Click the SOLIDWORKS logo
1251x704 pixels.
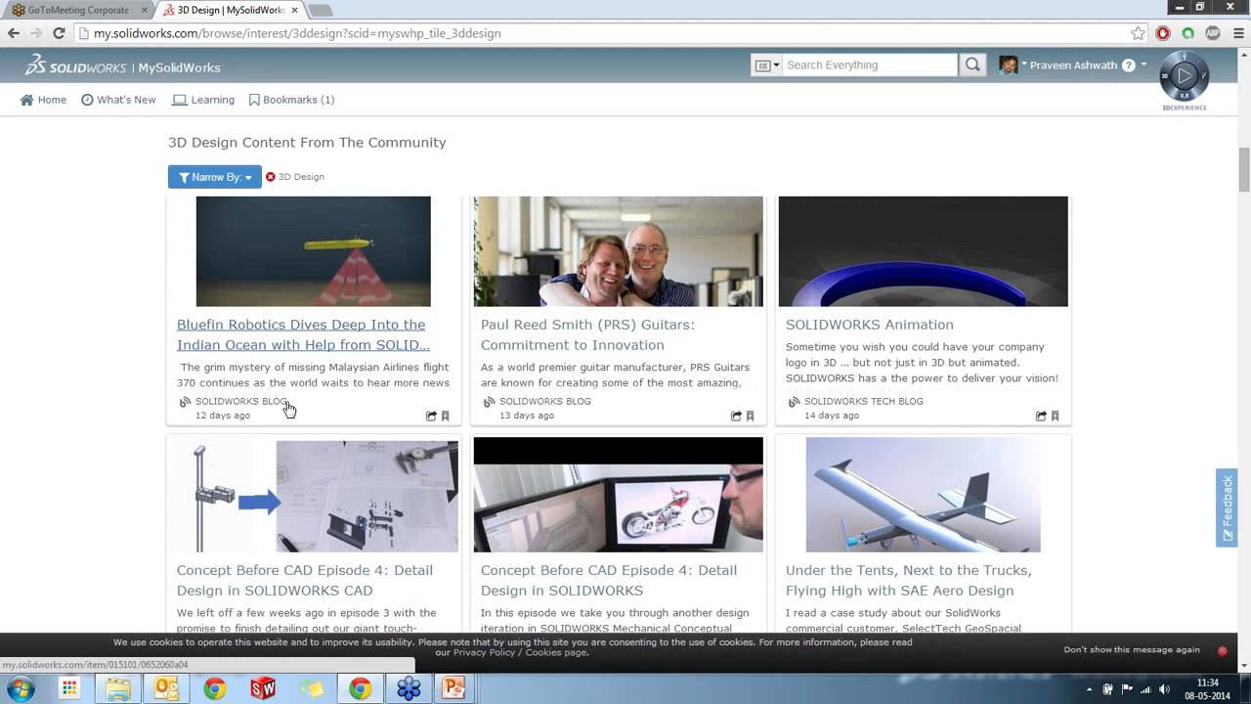tap(75, 66)
